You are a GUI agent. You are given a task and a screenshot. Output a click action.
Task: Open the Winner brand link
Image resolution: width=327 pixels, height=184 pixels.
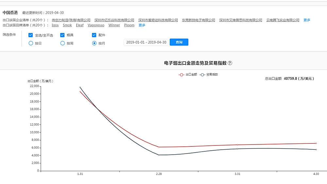click(x=114, y=25)
